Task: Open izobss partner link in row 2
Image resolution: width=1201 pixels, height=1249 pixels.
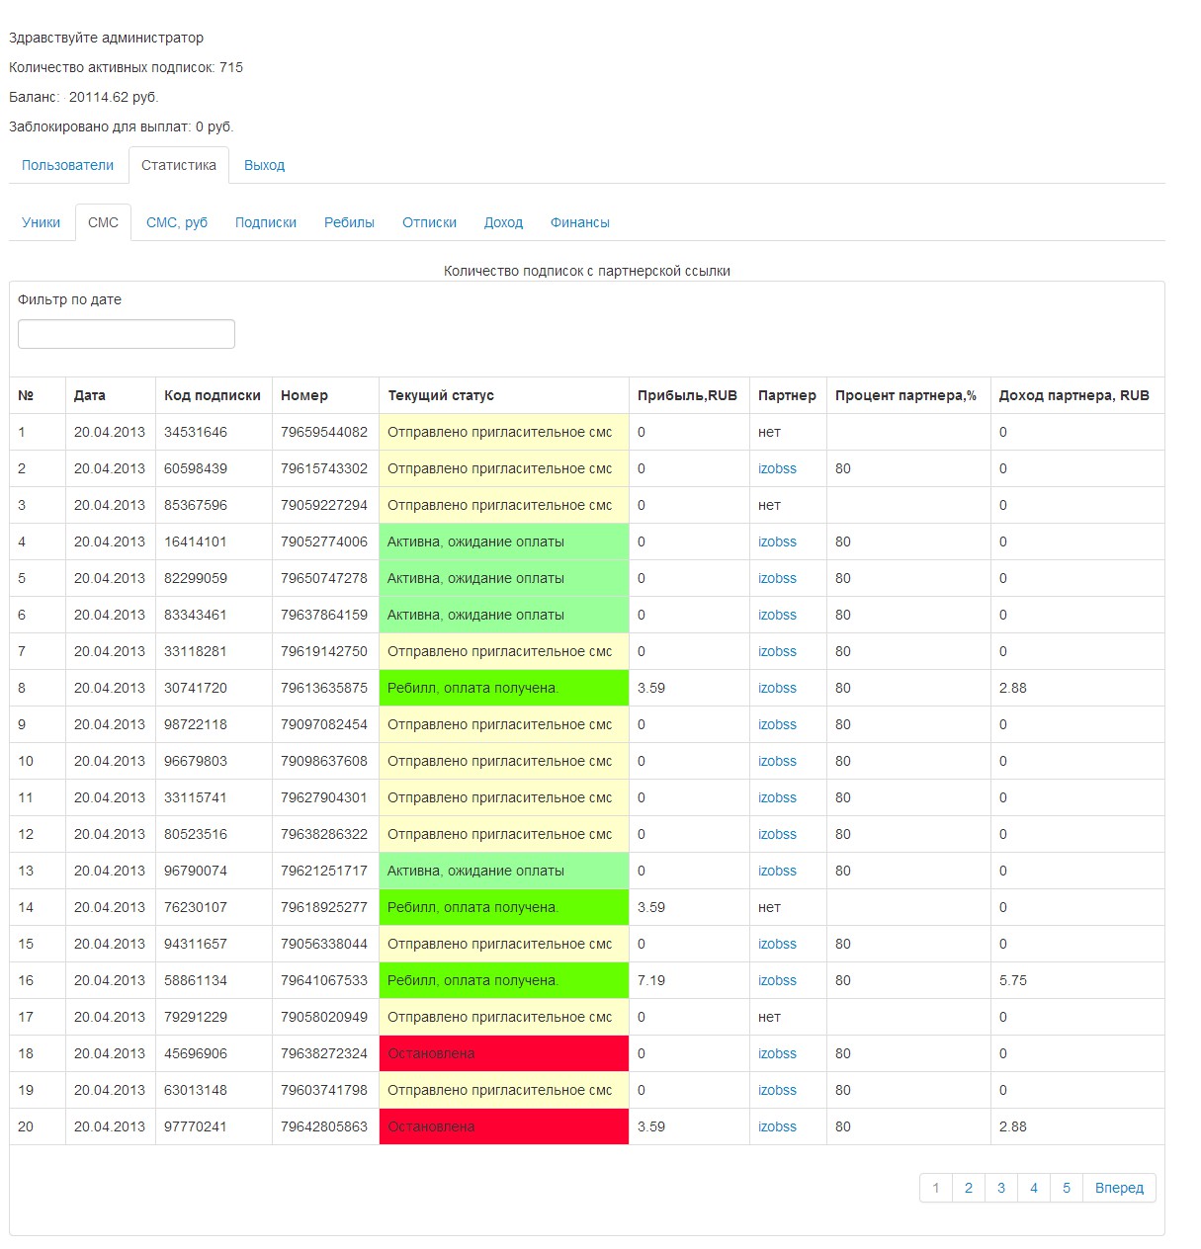Action: tap(777, 468)
